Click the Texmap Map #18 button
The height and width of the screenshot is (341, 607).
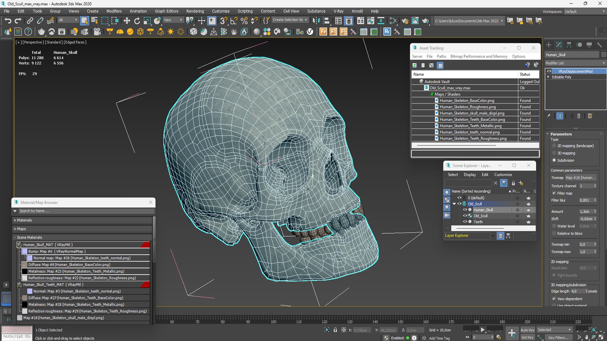pyautogui.click(x=580, y=178)
